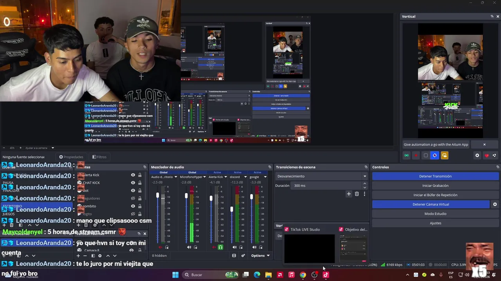501x281 pixels.
Task: Open the Desvanecimiento transition dropdown
Action: [321, 176]
